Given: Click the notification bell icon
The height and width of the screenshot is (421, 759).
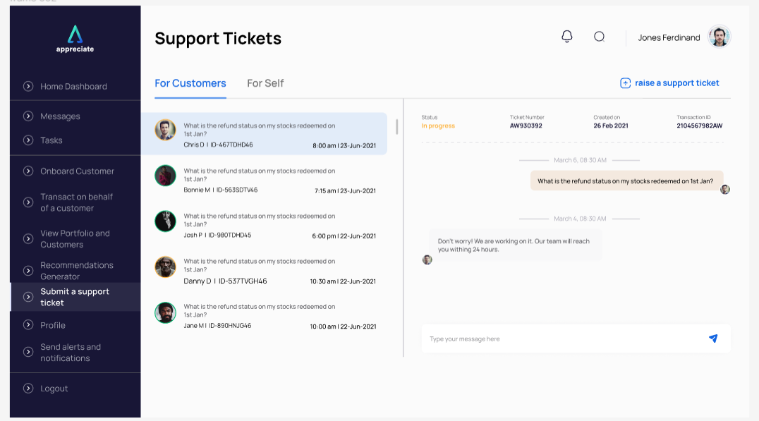Looking at the screenshot, I should pyautogui.click(x=567, y=37).
